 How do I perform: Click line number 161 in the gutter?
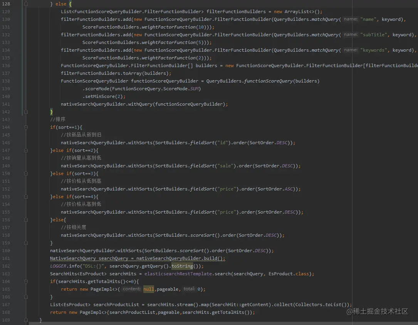click(6, 258)
